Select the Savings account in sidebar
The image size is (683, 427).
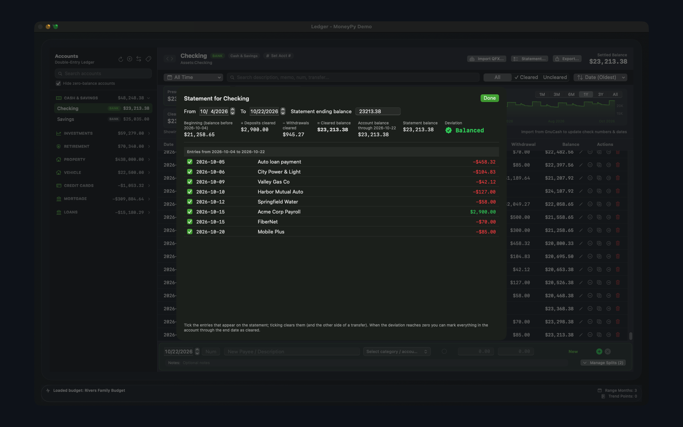(x=103, y=119)
